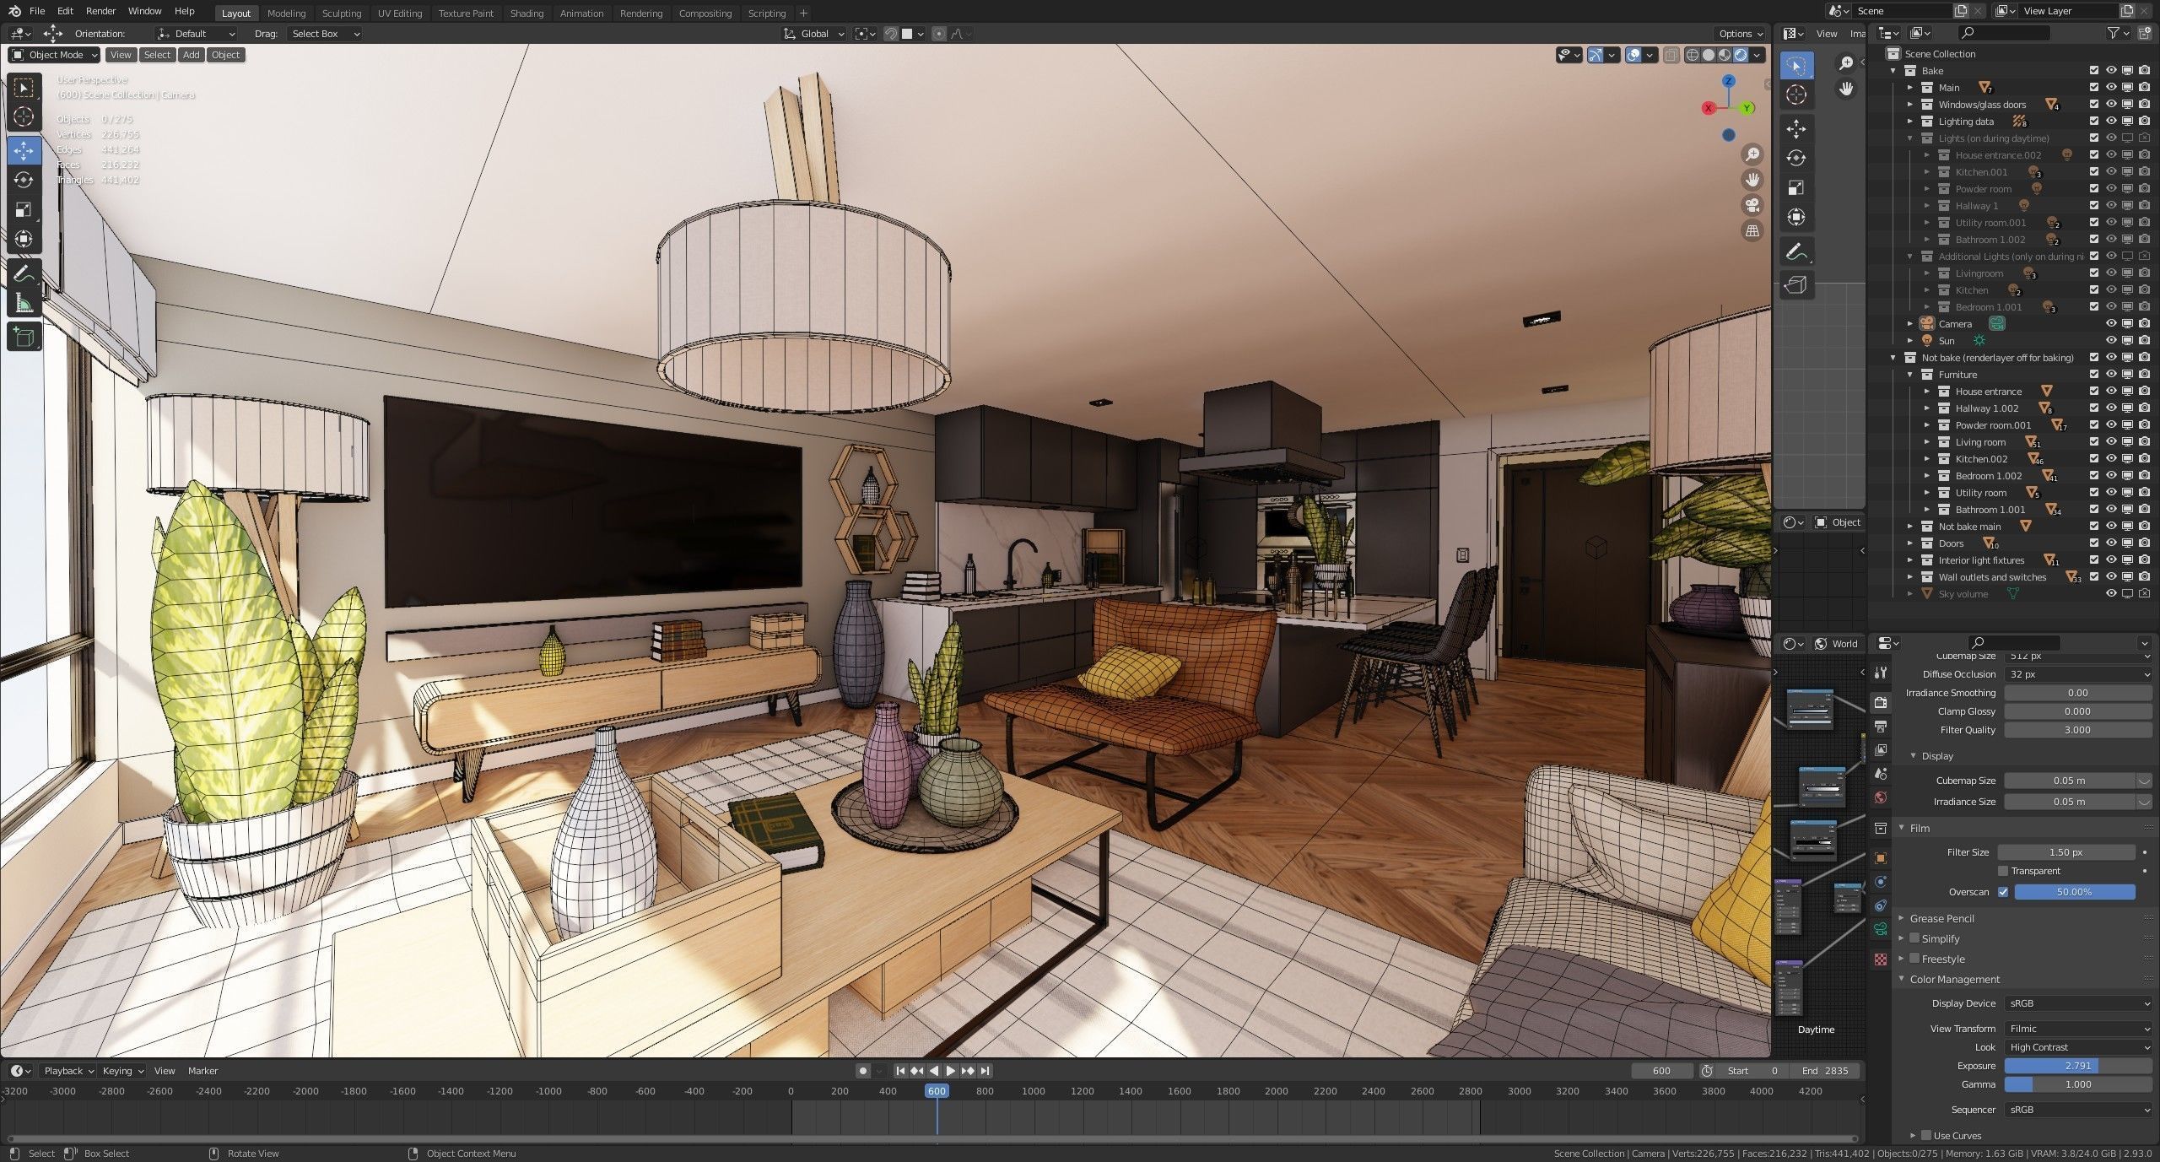Open the Tool tab in Properties editor
This screenshot has height=1162, width=2160.
(x=1880, y=673)
